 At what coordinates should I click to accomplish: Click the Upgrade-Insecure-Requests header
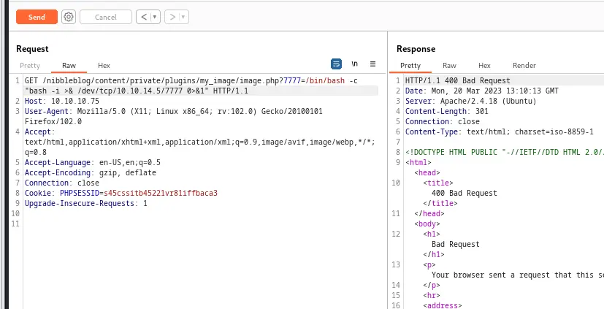(x=86, y=203)
